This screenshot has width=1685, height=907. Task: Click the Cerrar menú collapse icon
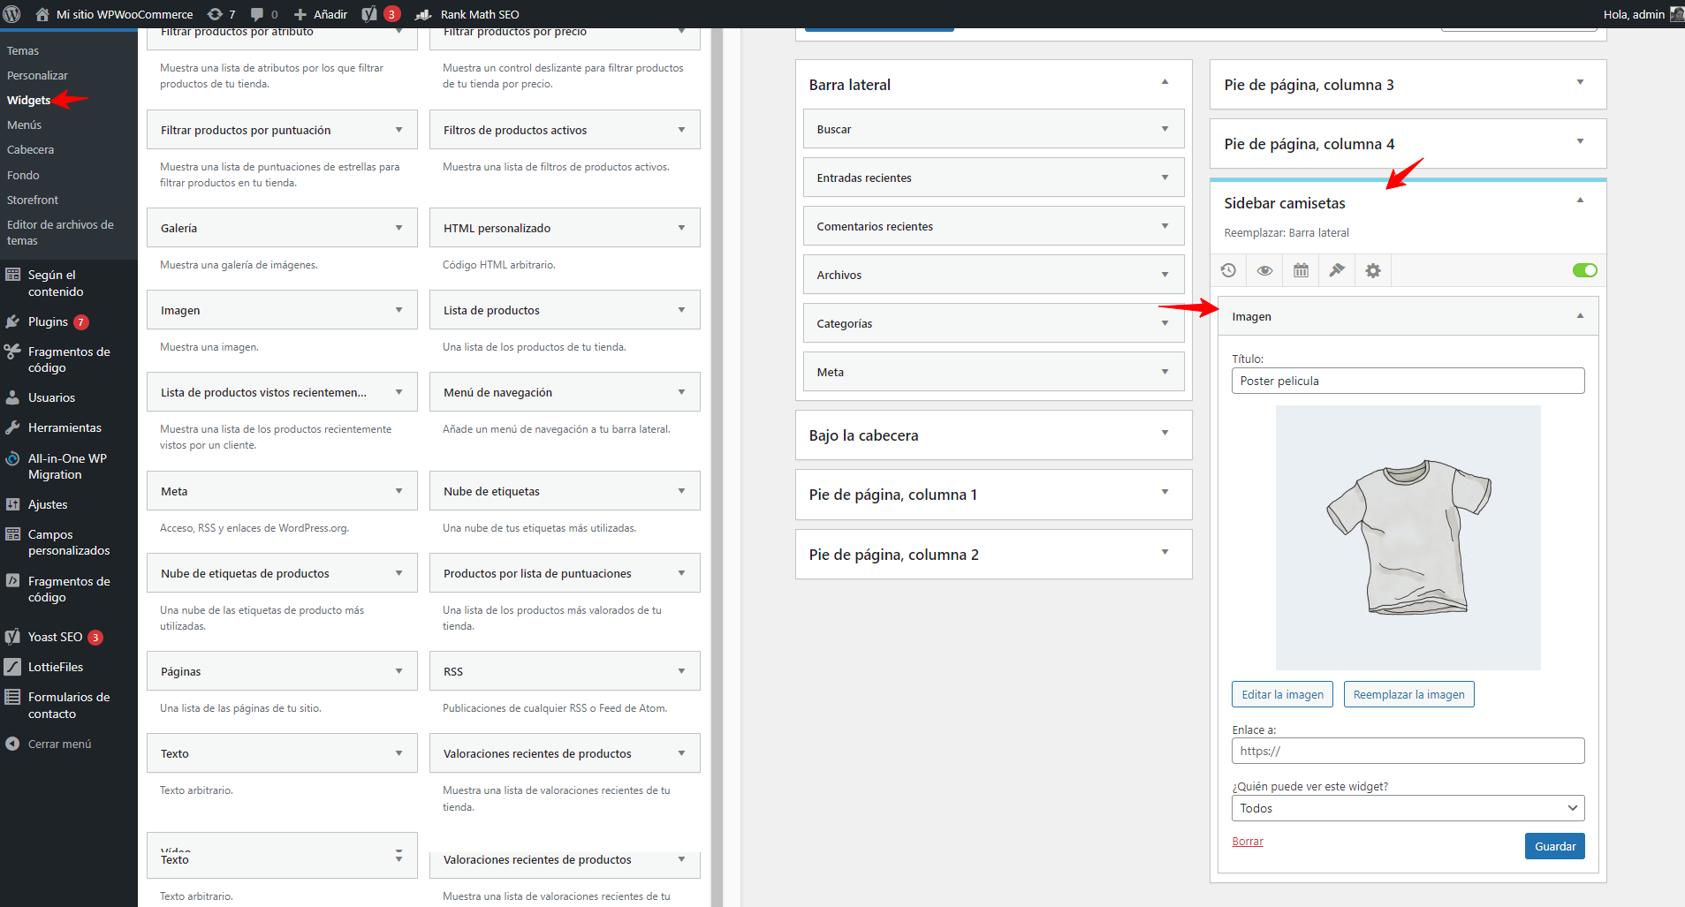[x=12, y=744]
